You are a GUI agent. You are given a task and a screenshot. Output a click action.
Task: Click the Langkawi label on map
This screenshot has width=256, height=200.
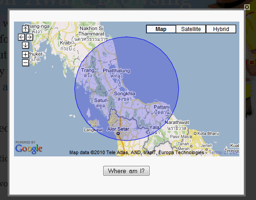tap(93, 130)
